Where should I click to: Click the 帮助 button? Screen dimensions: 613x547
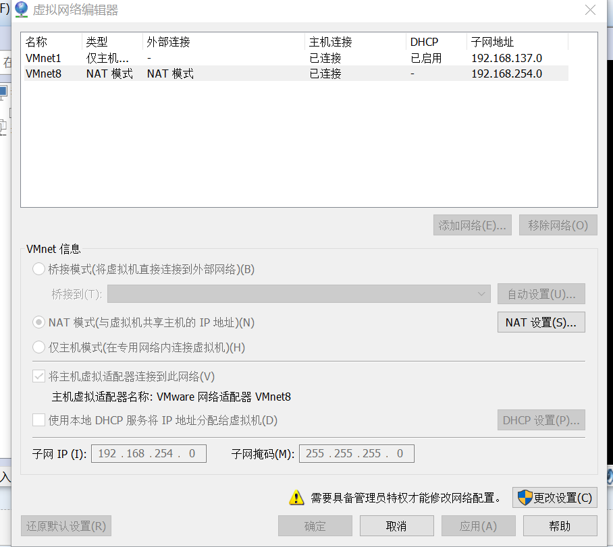point(560,526)
